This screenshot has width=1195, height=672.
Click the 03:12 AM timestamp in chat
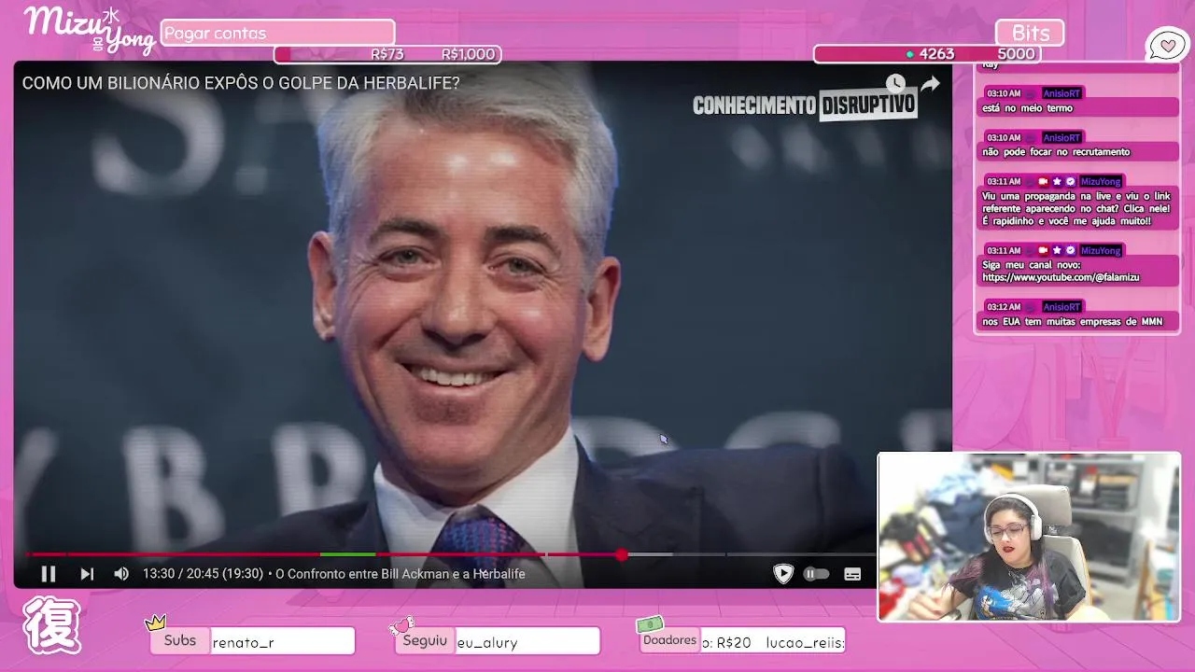pyautogui.click(x=1004, y=306)
